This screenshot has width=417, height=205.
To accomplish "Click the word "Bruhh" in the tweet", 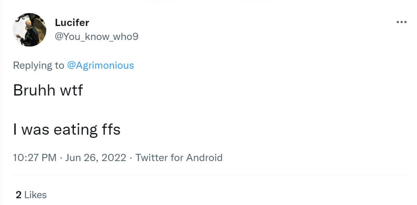I will point(34,90).
